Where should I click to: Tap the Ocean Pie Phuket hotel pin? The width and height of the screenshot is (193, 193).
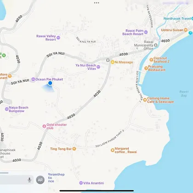[33, 79]
